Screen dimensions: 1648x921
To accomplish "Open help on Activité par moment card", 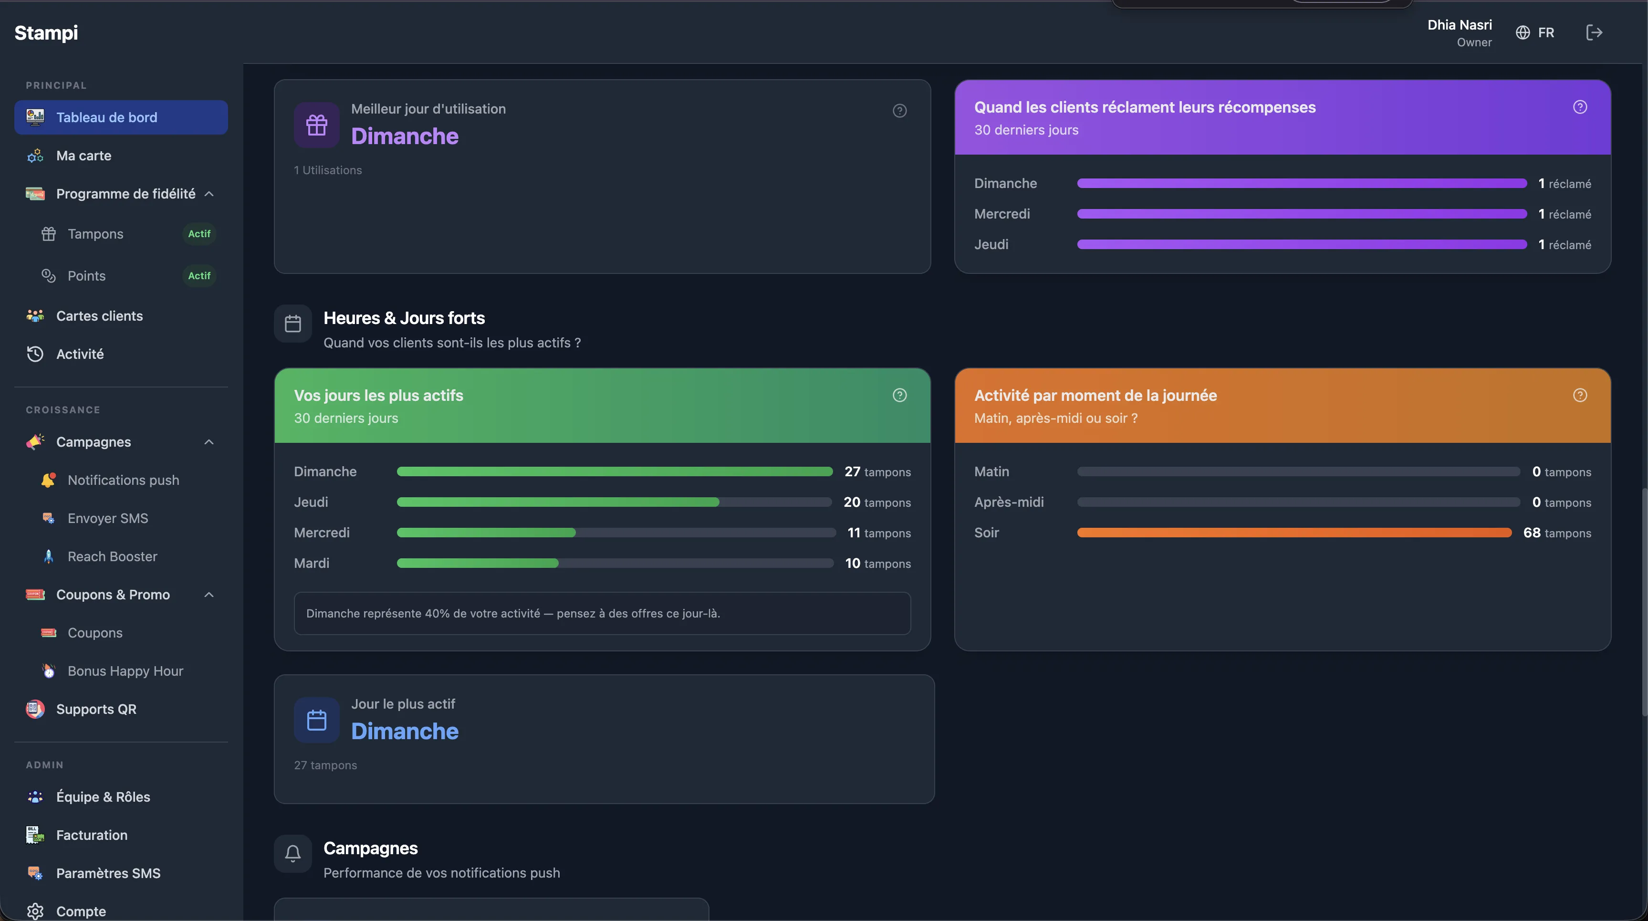I will tap(1580, 395).
